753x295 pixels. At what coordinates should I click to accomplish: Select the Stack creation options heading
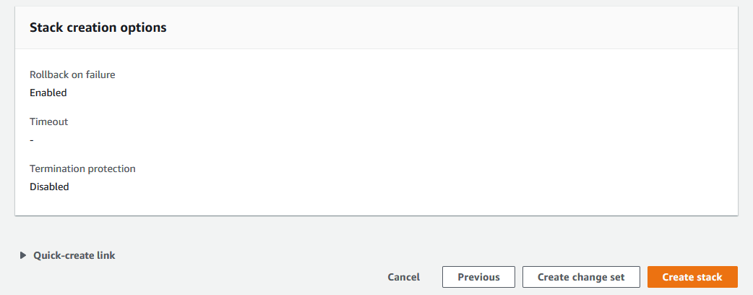point(98,27)
